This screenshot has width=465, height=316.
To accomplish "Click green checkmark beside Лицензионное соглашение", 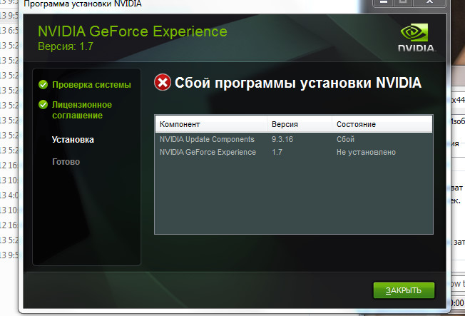I will click(43, 104).
